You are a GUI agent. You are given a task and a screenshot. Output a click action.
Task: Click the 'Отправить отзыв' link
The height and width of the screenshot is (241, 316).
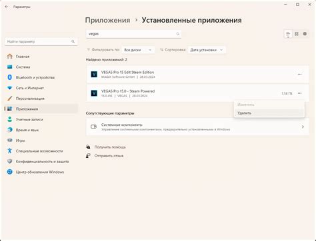click(109, 156)
